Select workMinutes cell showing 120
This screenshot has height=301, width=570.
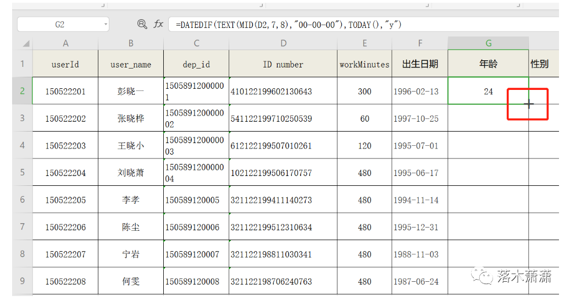coord(364,145)
